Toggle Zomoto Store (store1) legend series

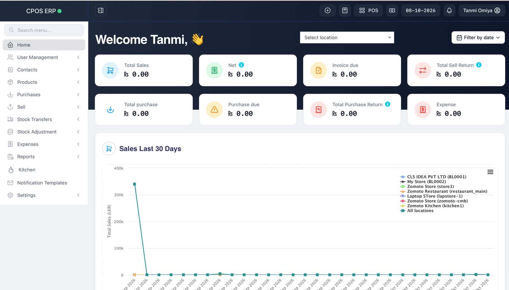pos(427,186)
